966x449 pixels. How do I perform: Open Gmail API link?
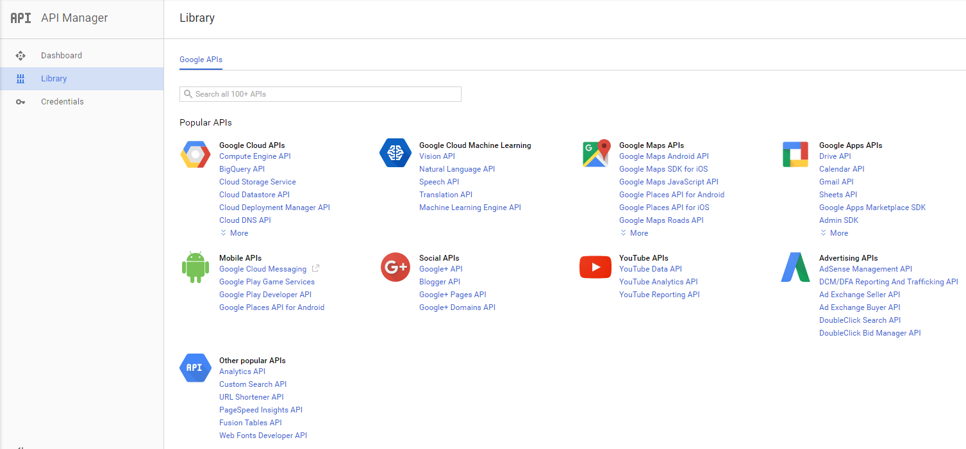pyautogui.click(x=837, y=182)
